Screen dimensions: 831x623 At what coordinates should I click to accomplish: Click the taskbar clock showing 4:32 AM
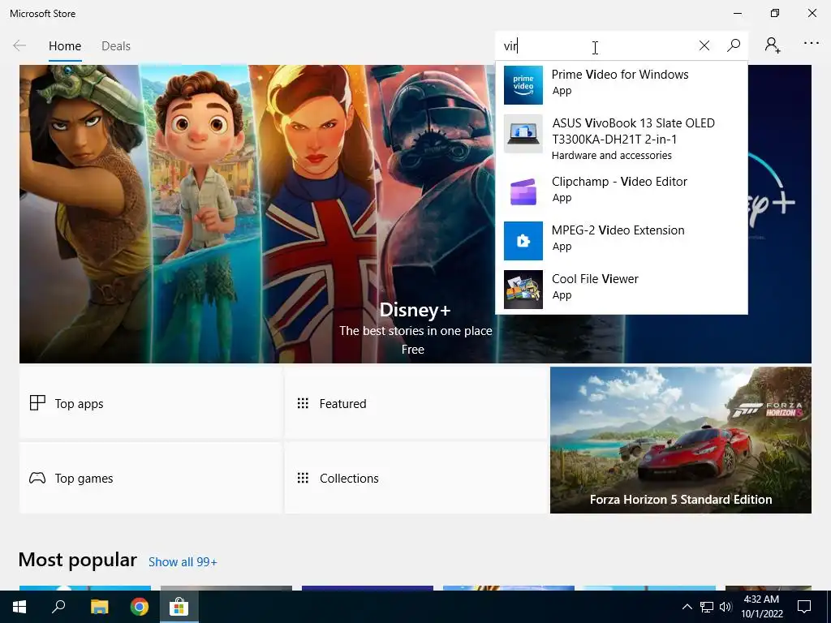click(761, 607)
